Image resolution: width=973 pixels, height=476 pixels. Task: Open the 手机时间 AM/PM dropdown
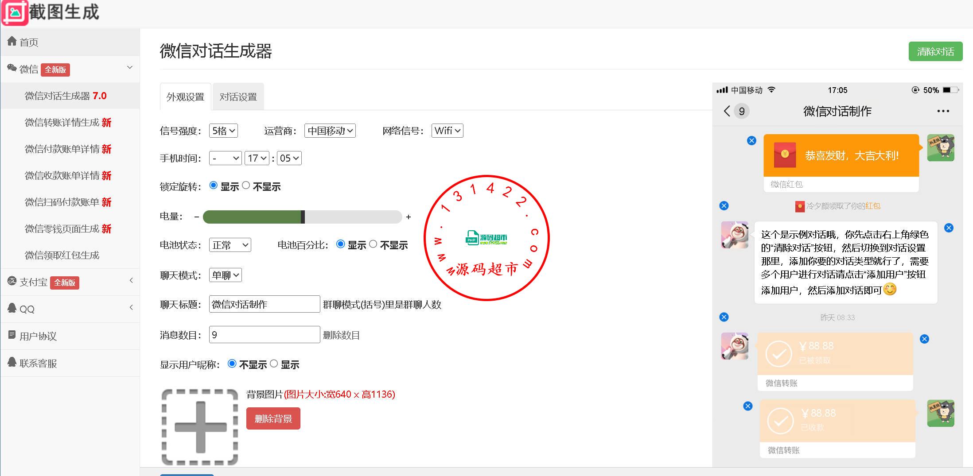coord(226,158)
